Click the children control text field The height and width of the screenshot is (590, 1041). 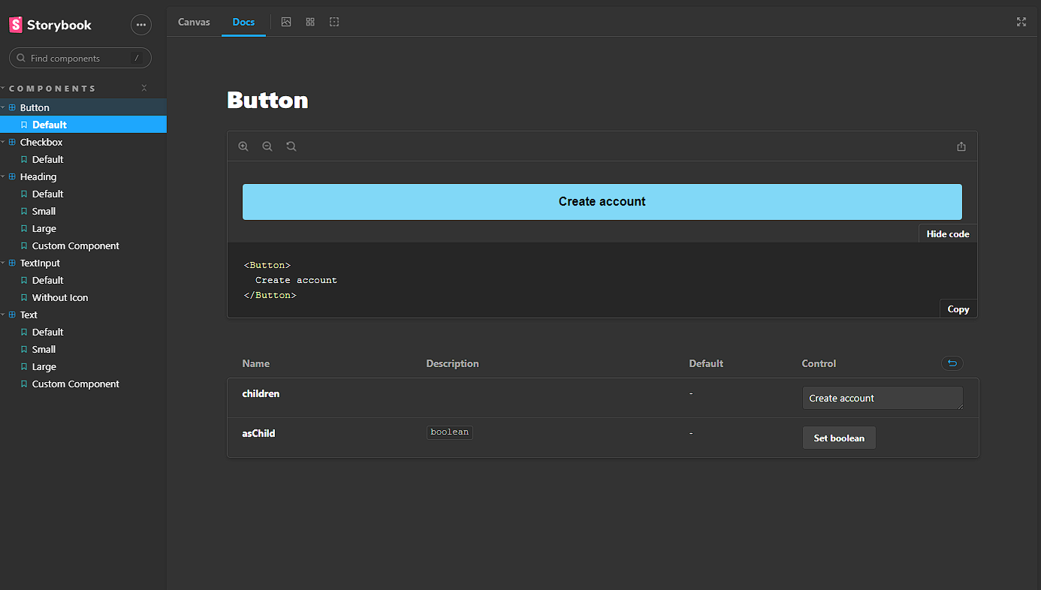point(883,397)
